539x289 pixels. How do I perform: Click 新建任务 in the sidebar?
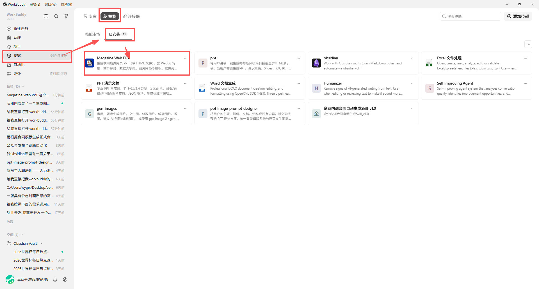(x=37, y=29)
